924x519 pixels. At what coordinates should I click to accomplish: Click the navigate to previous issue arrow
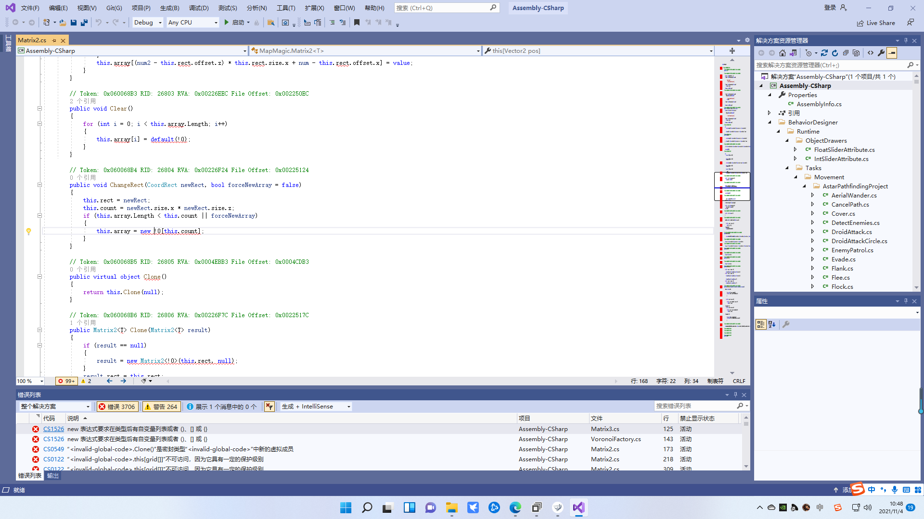click(x=109, y=381)
